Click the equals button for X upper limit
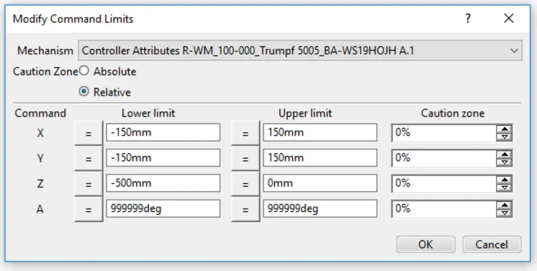 245,133
